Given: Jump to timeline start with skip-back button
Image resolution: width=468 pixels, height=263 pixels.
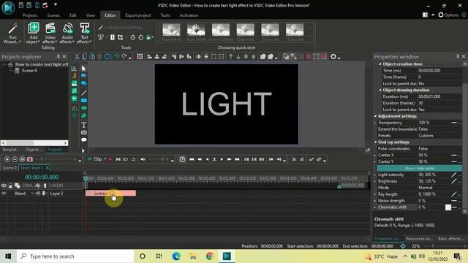Looking at the screenshot, I should 192,159.
